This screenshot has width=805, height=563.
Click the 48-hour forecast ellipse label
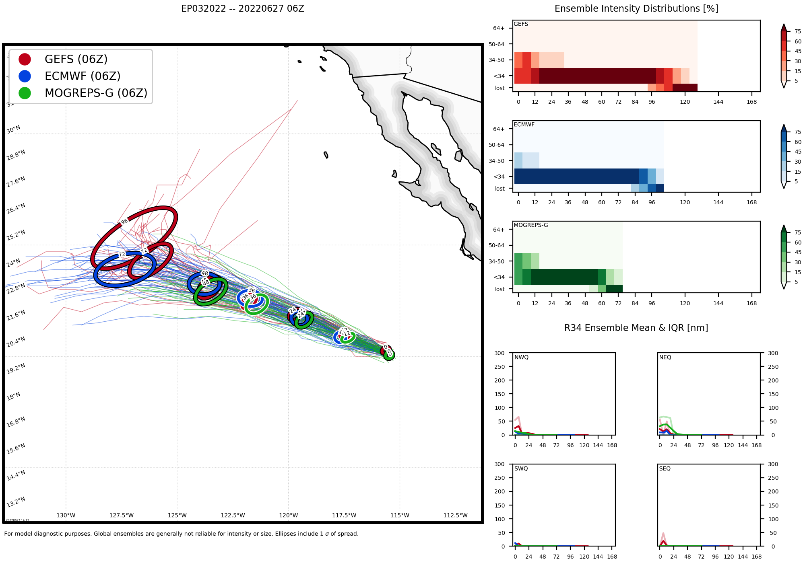205,273
